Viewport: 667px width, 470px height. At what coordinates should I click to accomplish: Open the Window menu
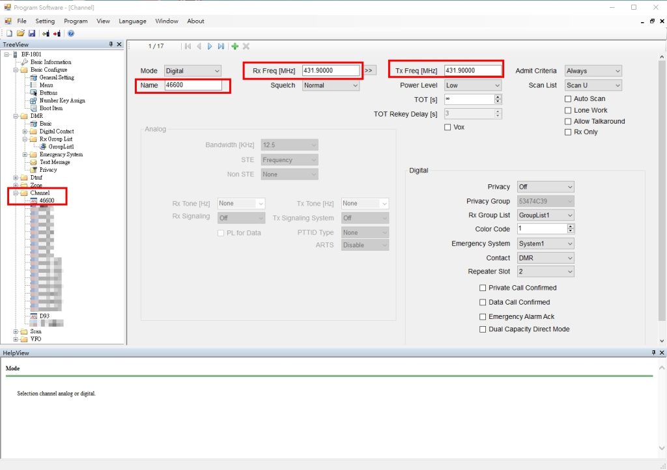pyautogui.click(x=167, y=21)
